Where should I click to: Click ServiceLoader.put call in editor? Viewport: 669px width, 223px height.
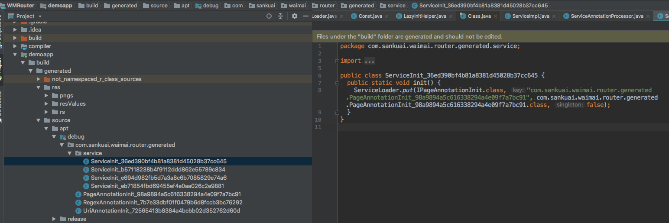383,90
